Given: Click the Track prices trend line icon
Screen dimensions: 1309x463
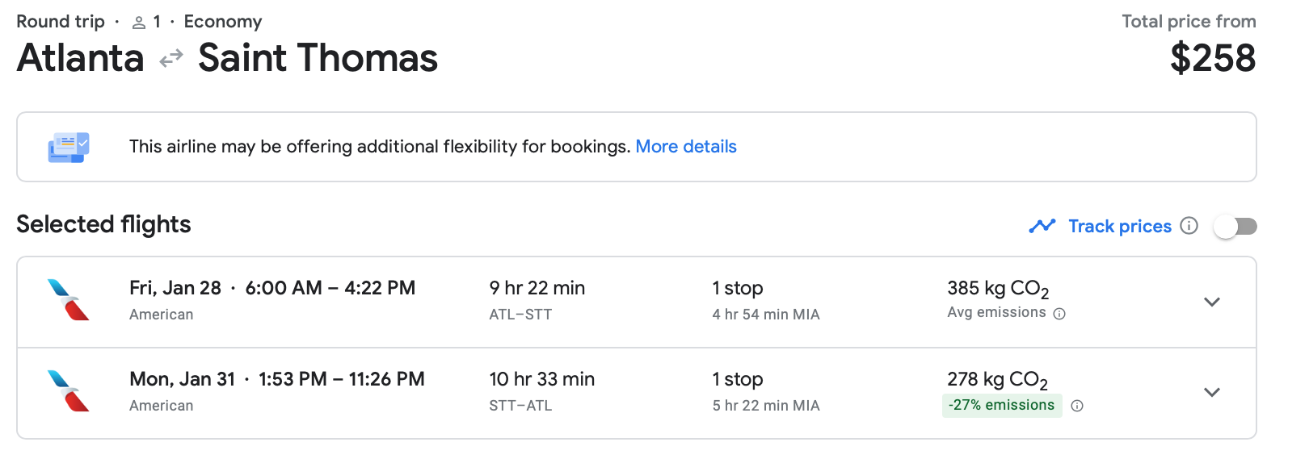Looking at the screenshot, I should (1042, 226).
